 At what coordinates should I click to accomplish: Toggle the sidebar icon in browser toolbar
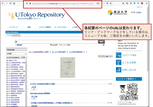[x=127, y=3]
